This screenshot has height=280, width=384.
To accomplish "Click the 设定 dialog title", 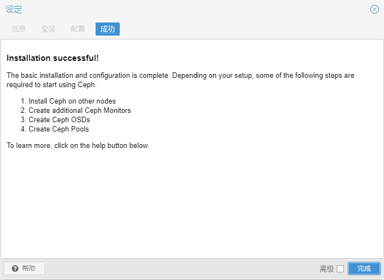I will pyautogui.click(x=14, y=9).
